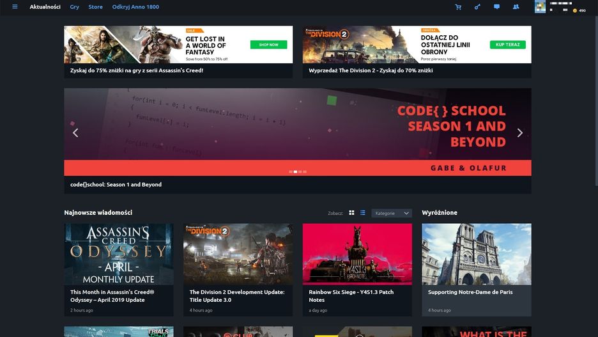Click The Division 2 news thumbnail image
The width and height of the screenshot is (598, 337).
[238, 254]
